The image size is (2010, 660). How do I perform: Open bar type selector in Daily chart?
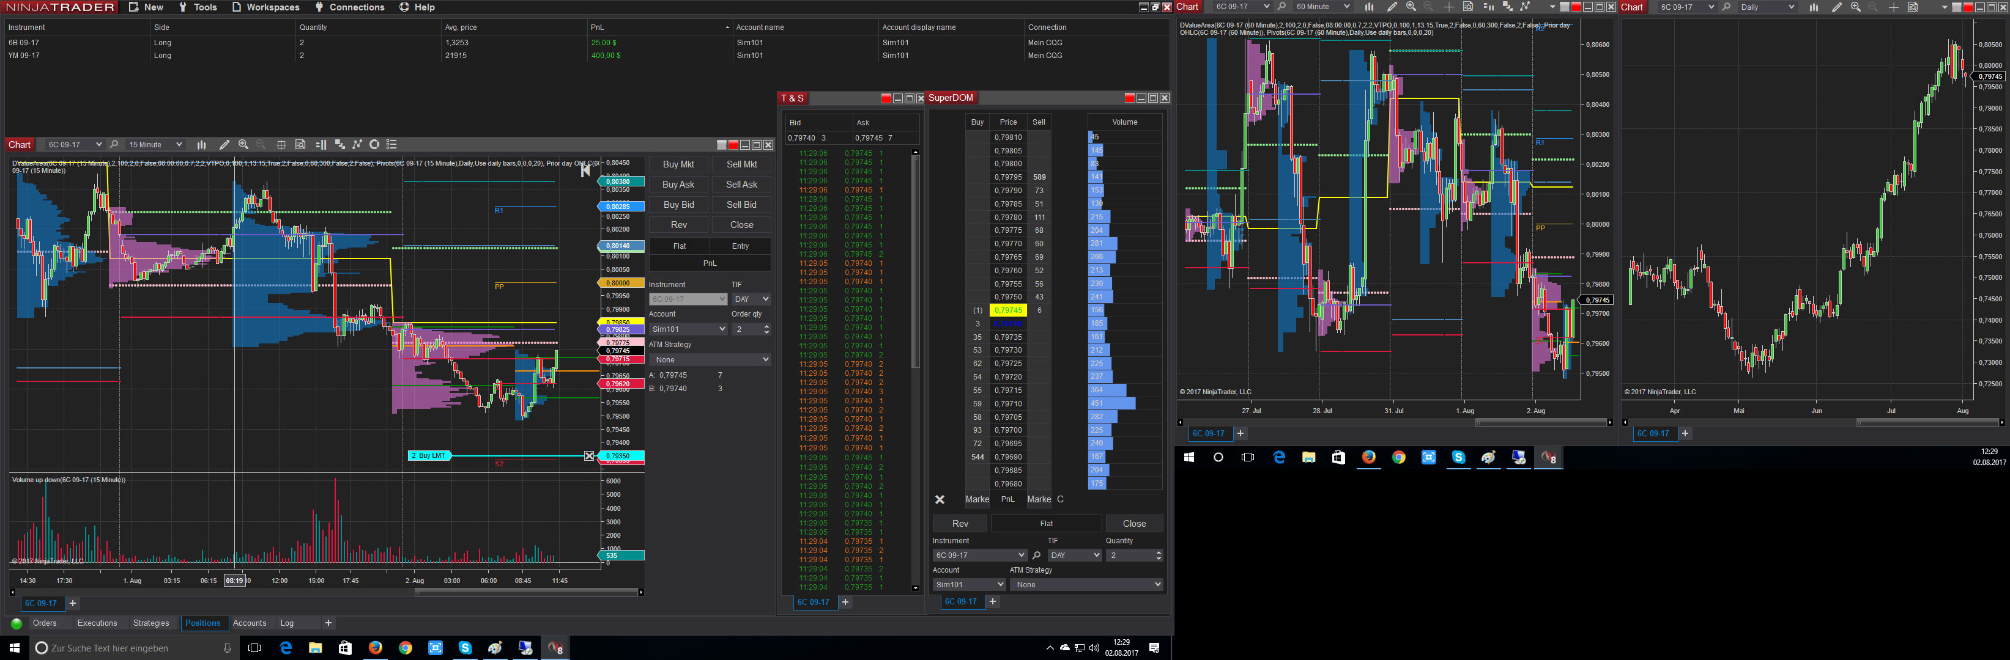point(1814,7)
